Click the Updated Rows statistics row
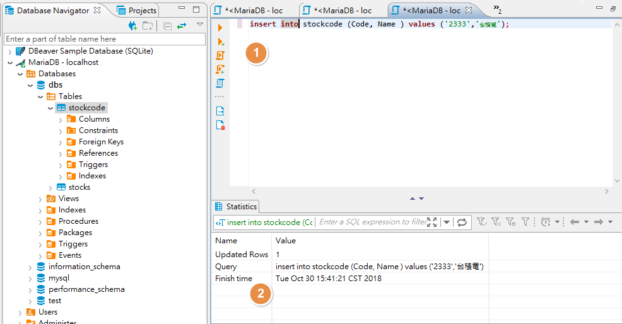The image size is (622, 324). [349, 255]
